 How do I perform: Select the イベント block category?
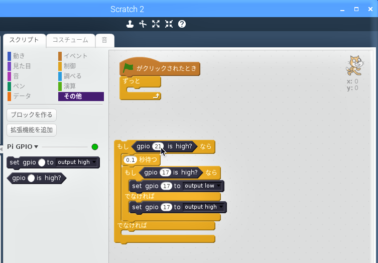click(73, 56)
